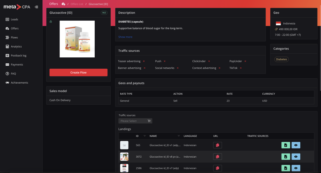Collapse the sidebar using the hamburger icon
321x173 pixels.
36,7
